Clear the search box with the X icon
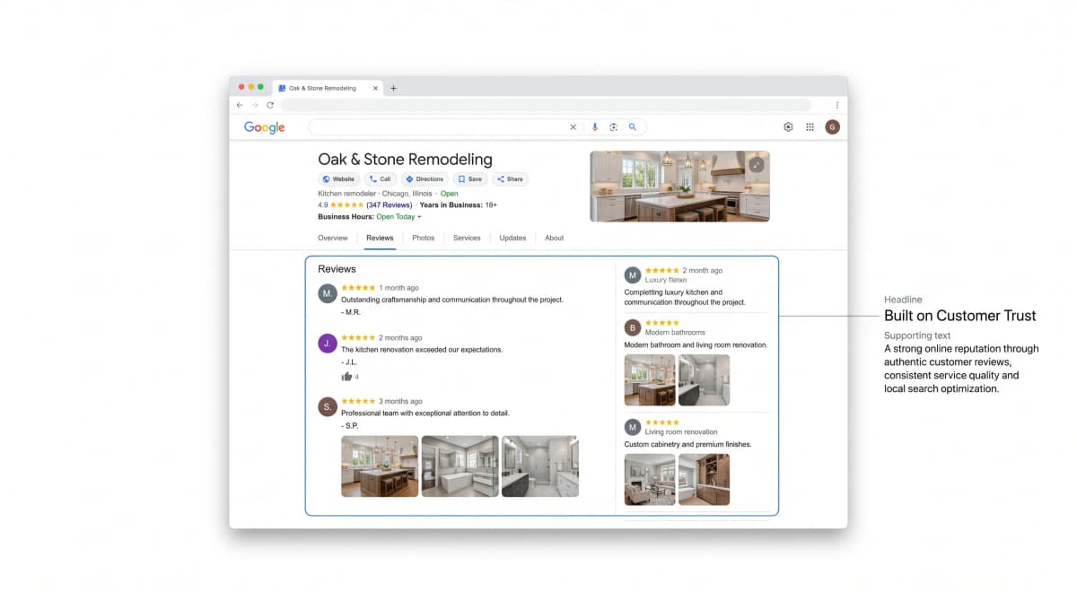 (x=574, y=127)
